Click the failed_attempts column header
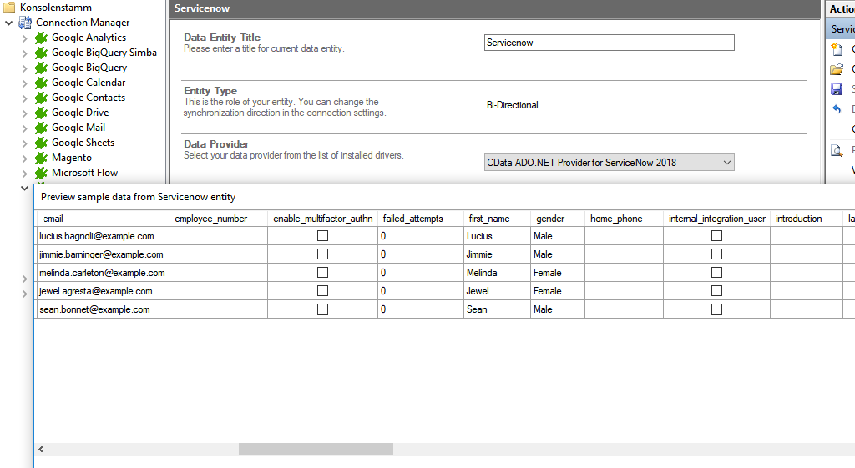The image size is (855, 468). (x=421, y=219)
